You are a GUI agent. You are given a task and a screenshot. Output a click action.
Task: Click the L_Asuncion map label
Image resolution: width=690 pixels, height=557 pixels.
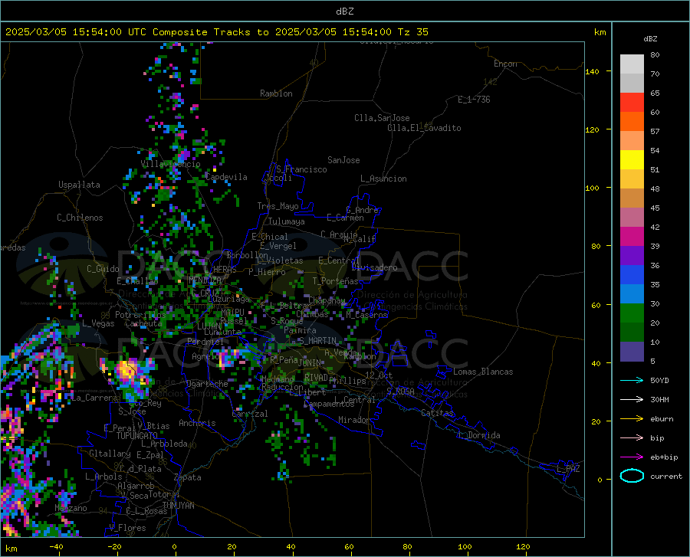point(383,179)
